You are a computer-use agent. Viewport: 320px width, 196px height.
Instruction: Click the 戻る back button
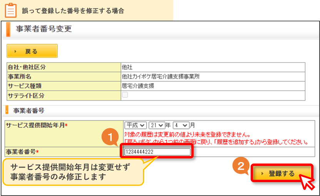point(32,51)
